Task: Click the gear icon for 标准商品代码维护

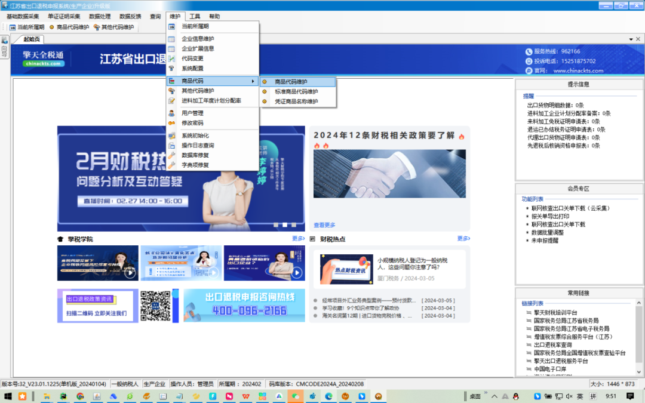Action: [x=265, y=92]
